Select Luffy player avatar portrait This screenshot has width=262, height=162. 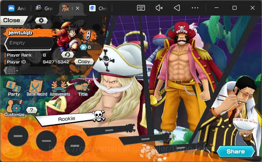pos(69,37)
